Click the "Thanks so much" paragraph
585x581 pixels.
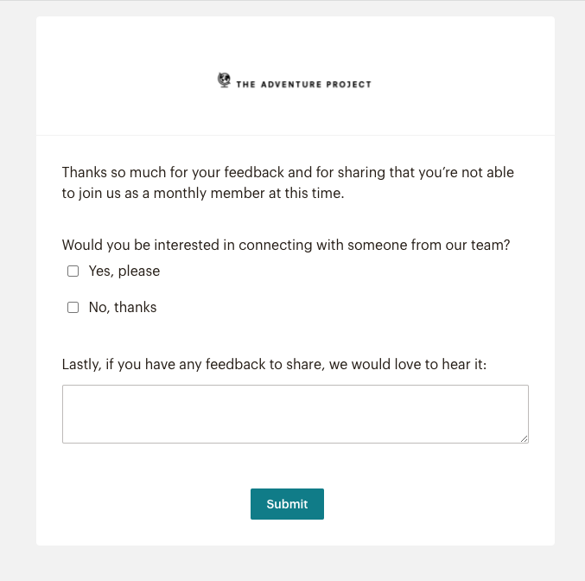tap(288, 183)
